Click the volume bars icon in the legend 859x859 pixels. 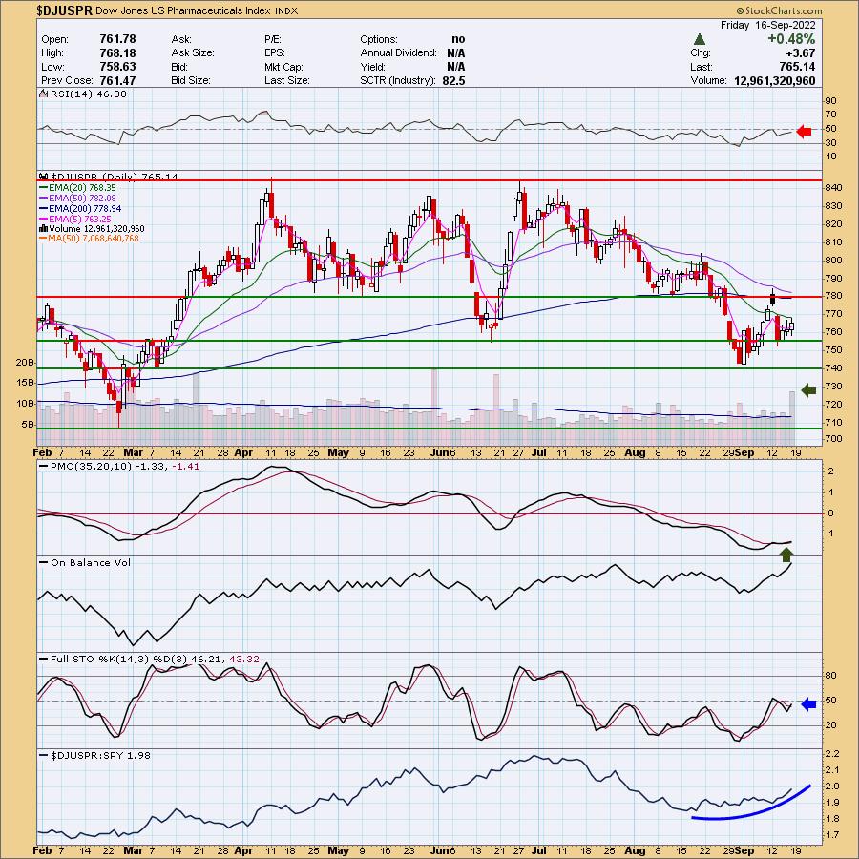(43, 228)
